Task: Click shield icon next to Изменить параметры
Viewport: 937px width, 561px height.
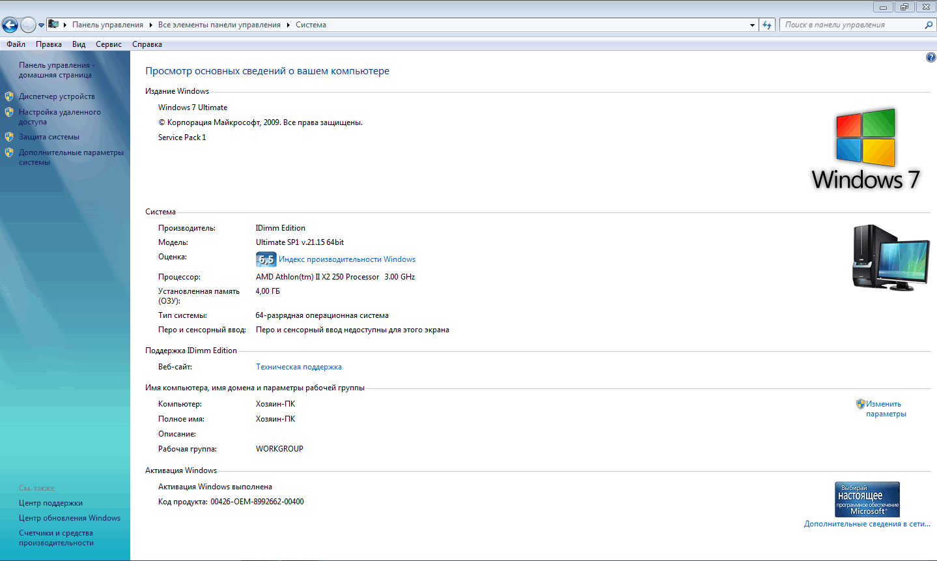Action: (x=860, y=404)
